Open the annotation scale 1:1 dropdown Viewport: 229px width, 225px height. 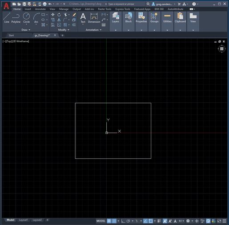click(x=181, y=221)
